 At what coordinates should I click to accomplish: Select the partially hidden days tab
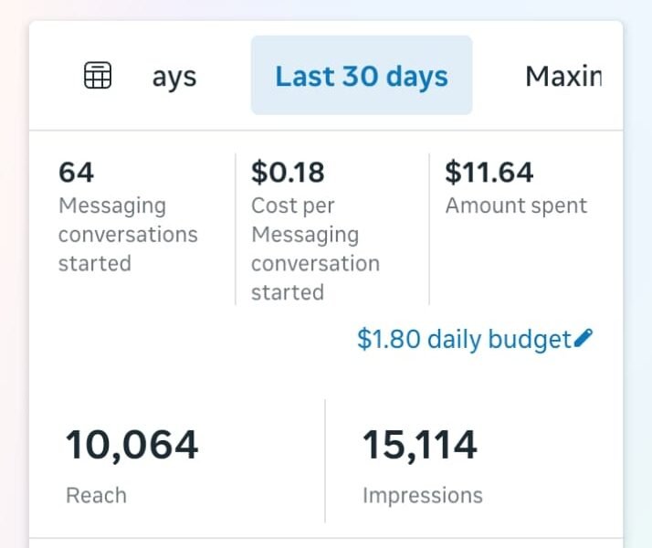(x=174, y=77)
